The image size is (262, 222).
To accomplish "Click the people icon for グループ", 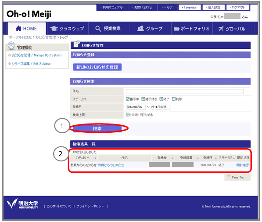I will [x=140, y=28].
